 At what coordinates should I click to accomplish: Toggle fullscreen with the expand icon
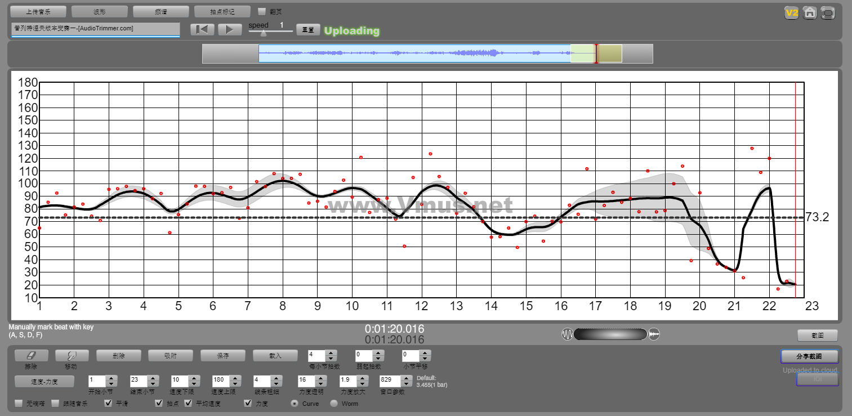828,13
